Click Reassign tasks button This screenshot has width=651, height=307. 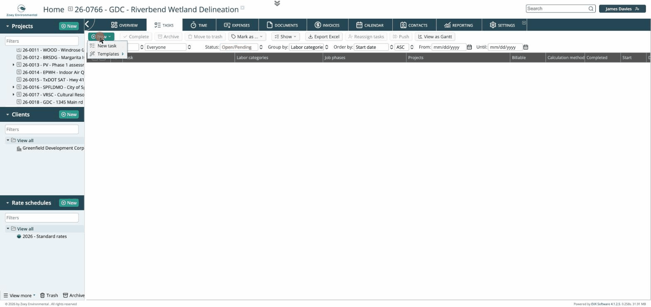366,36
